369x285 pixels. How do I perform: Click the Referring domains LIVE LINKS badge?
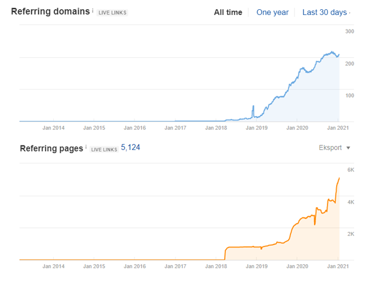(x=112, y=13)
